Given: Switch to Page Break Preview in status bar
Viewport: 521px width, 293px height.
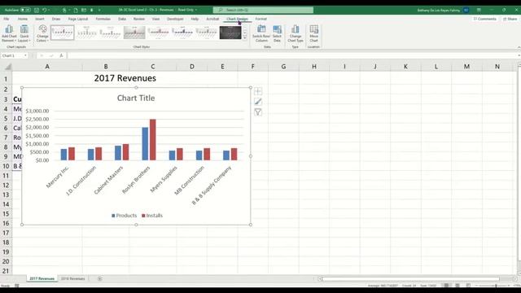Looking at the screenshot, I should point(468,286).
